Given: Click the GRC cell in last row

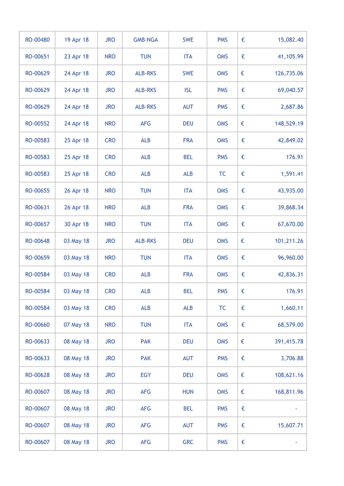Looking at the screenshot, I should coord(188,442).
